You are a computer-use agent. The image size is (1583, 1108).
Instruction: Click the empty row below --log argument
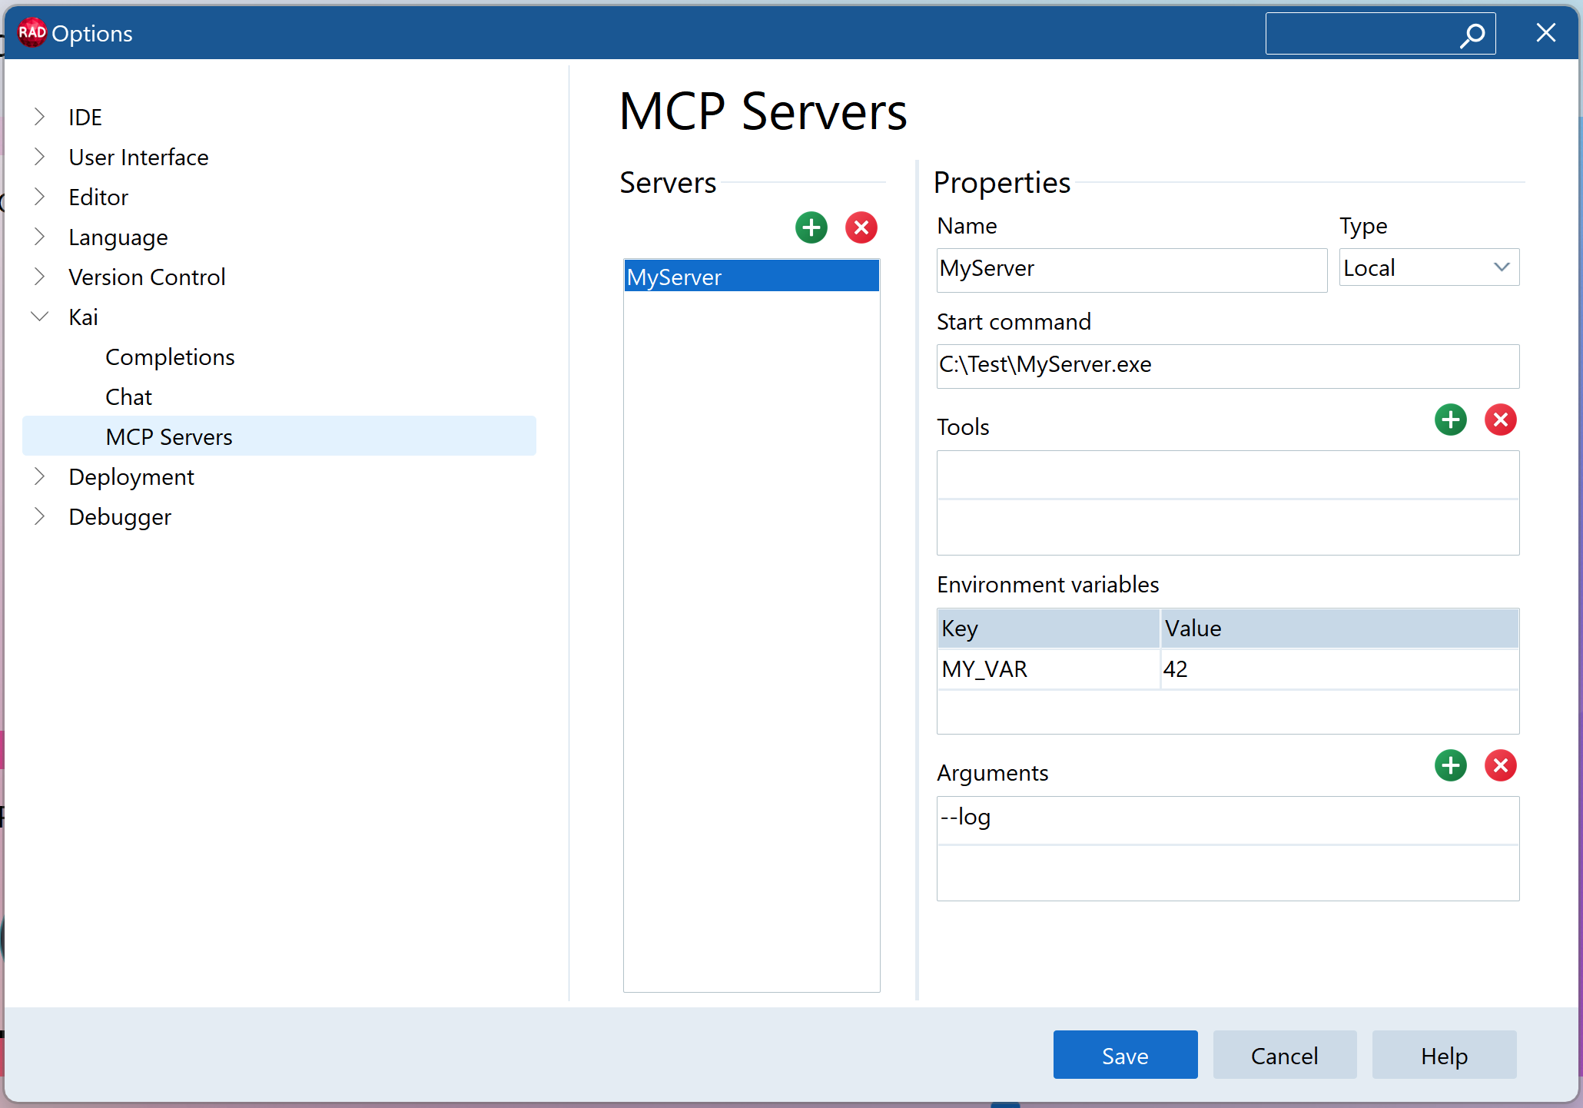point(1228,872)
